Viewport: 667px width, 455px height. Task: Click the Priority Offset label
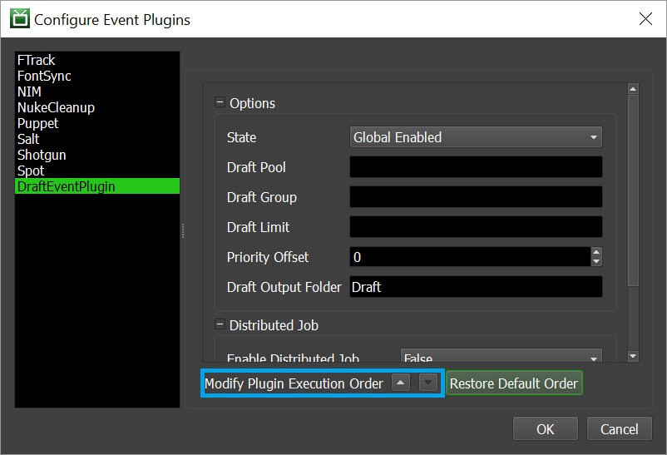coord(268,257)
